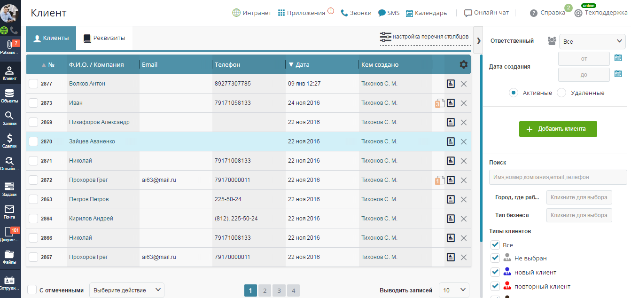Go to page 4 of results

[293, 291]
